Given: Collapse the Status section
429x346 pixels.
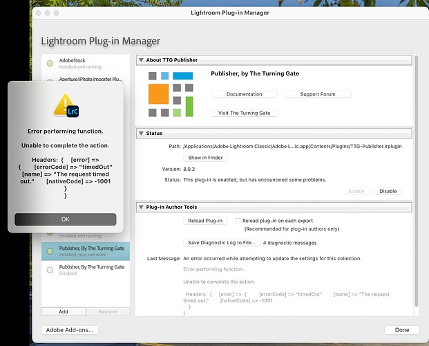Looking at the screenshot, I should tap(142, 133).
